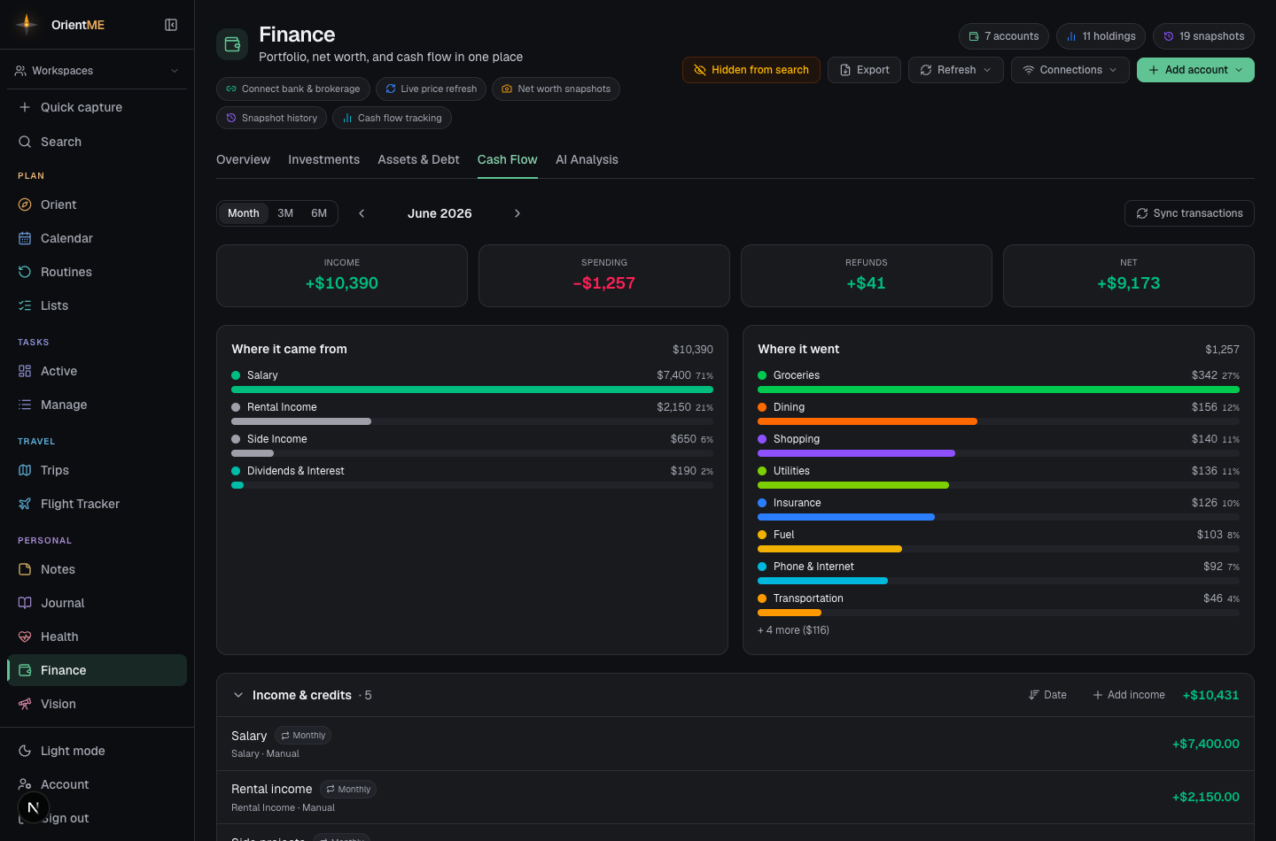This screenshot has width=1276, height=841.
Task: Collapse the sidebar panel icon
Action: point(171,25)
